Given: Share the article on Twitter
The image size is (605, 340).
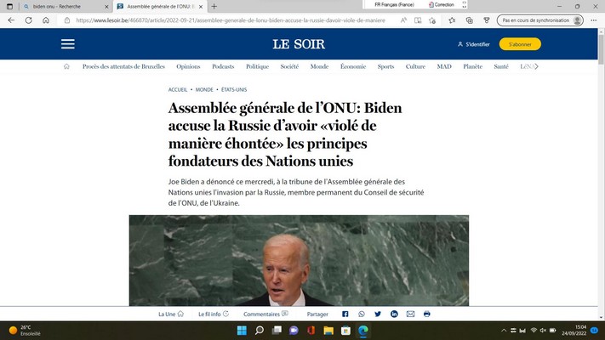Looking at the screenshot, I should (378, 314).
